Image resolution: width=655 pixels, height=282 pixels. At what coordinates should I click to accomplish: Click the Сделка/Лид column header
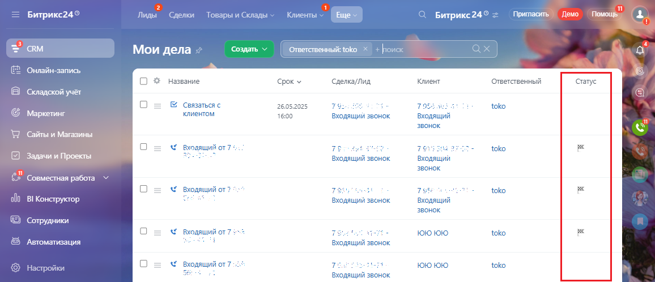pos(351,82)
